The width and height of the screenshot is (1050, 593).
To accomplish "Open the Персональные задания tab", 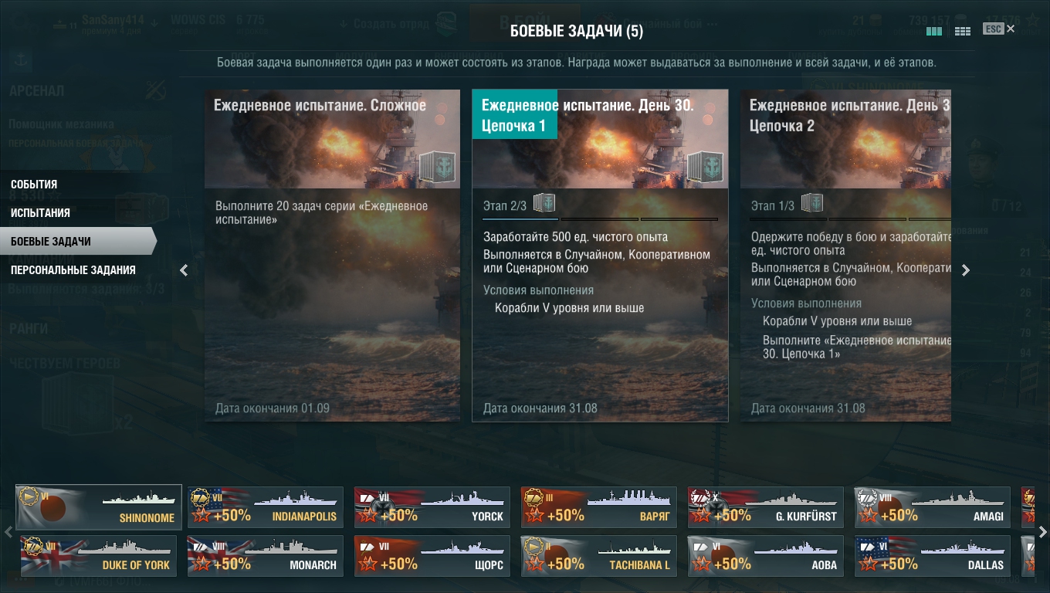I will (x=73, y=270).
